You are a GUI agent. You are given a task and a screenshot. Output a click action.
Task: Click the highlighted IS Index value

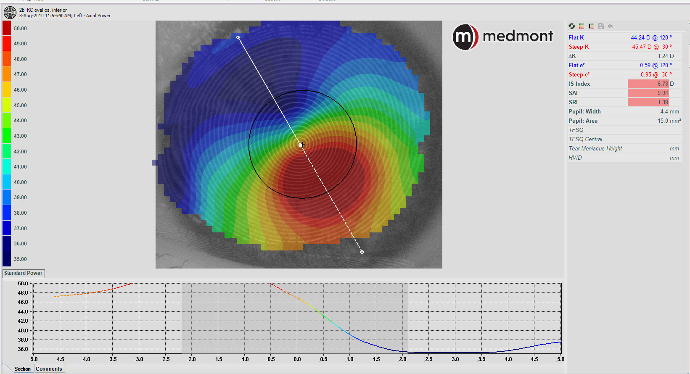(x=648, y=84)
